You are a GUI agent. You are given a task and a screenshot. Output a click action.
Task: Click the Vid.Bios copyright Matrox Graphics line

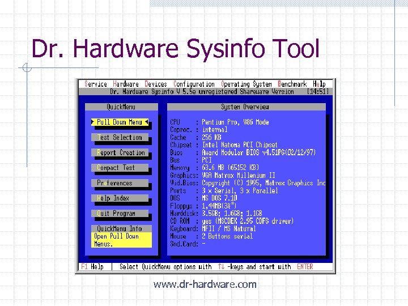pyautogui.click(x=263, y=183)
